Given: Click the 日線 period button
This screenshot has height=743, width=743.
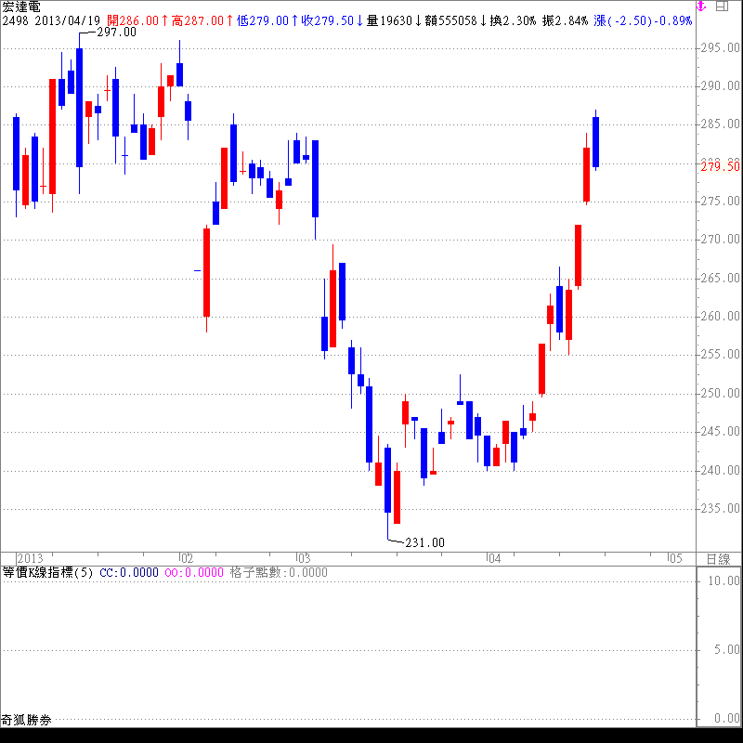Looking at the screenshot, I should point(718,558).
